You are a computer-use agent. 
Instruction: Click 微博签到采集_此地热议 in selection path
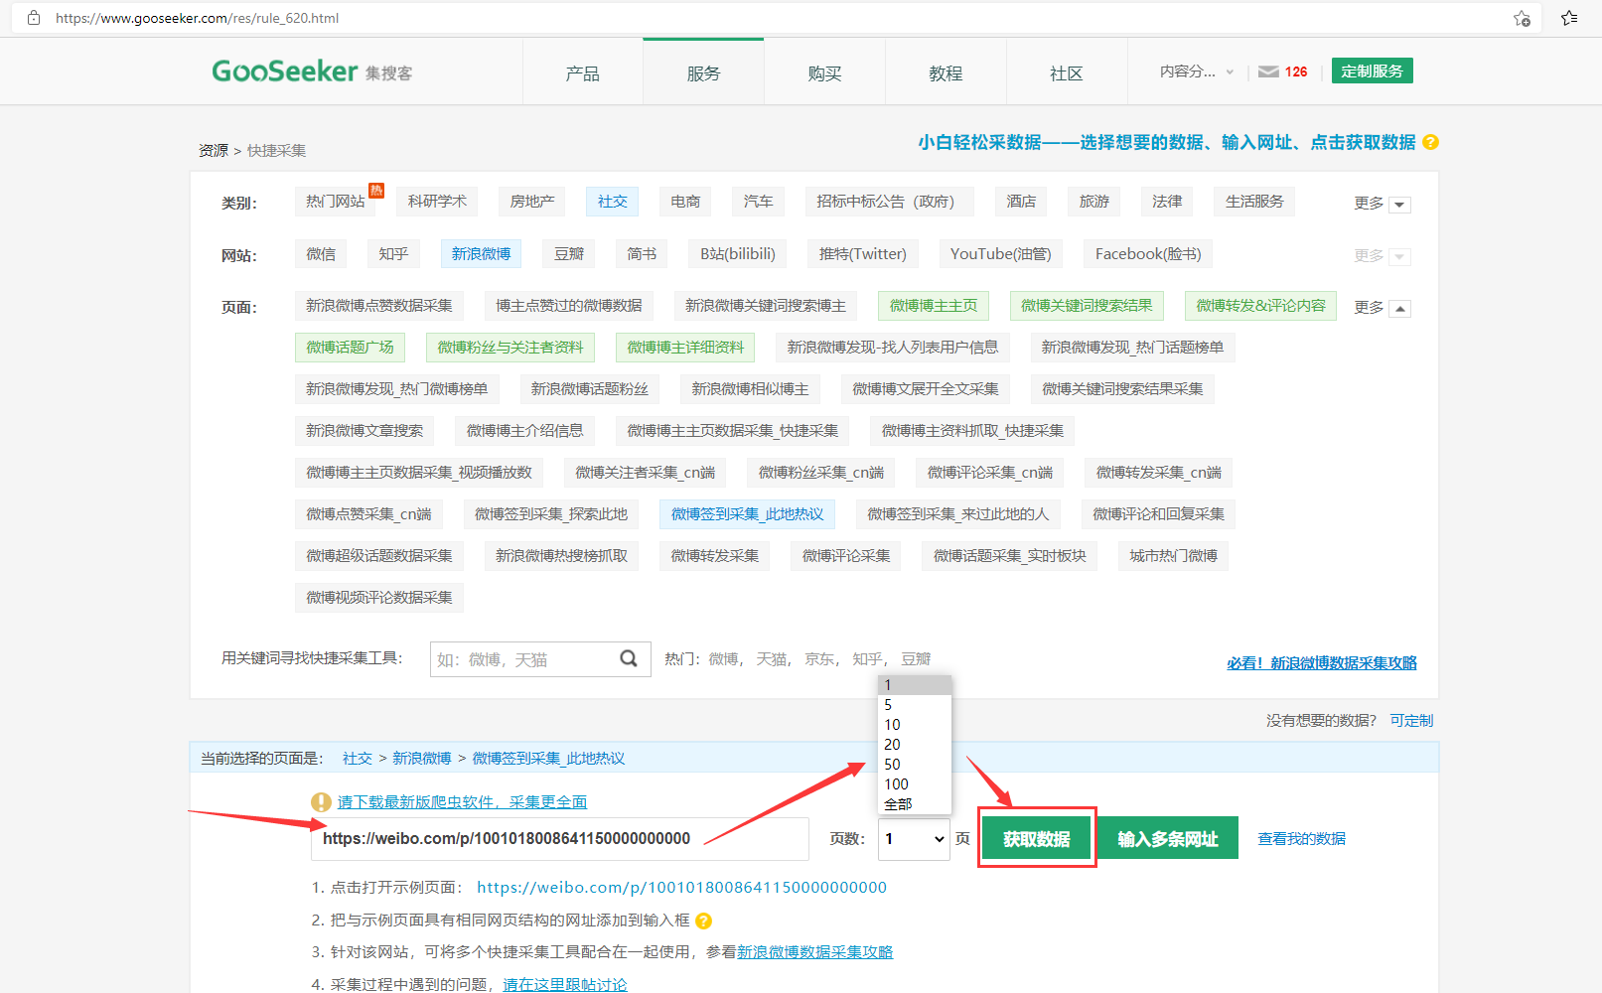548,759
